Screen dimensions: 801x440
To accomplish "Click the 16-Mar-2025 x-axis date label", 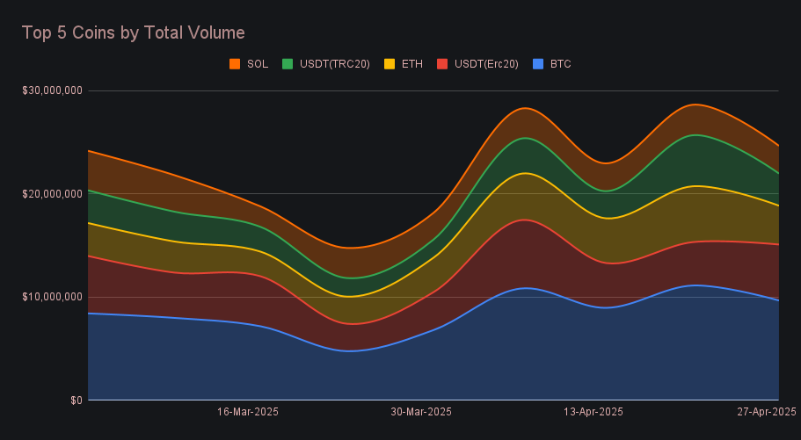I will pos(247,412).
